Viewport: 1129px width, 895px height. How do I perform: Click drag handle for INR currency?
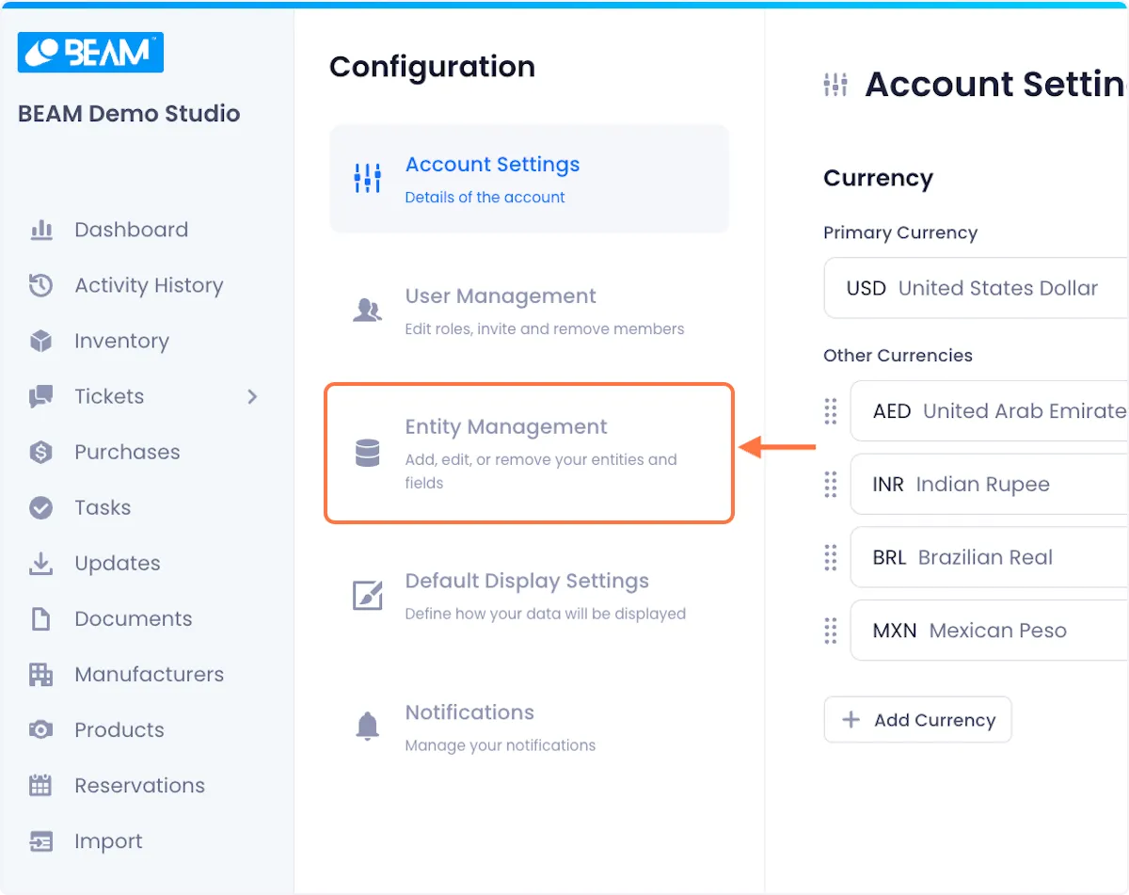coord(831,485)
